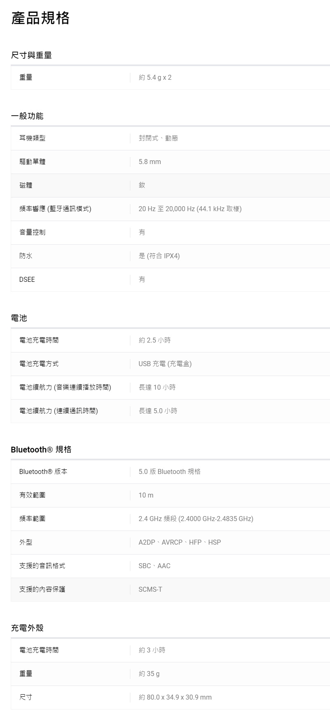Select the 電池 section heading
The image size is (330, 719).
19,318
